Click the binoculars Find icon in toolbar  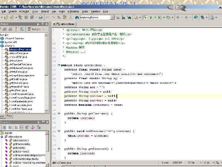coord(76,18)
